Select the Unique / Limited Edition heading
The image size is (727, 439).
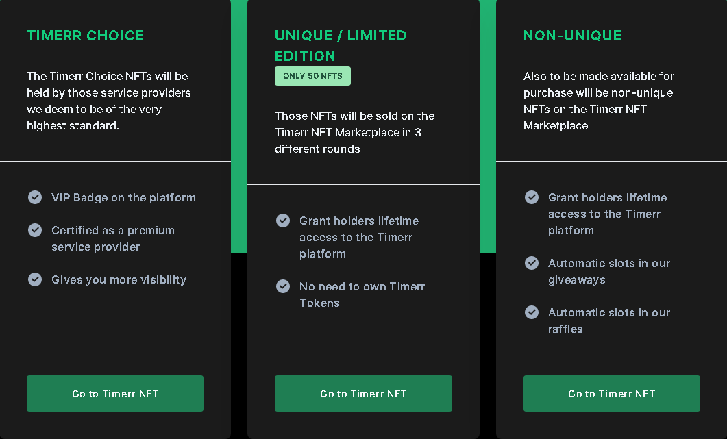point(341,45)
